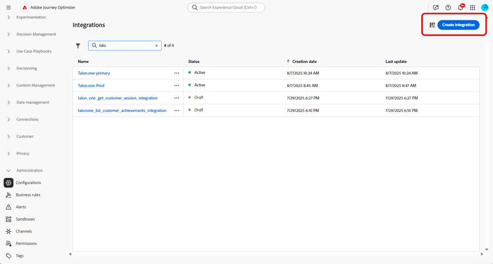493x264 pixels.
Task: Open the more actions menu for Talon.one-primary
Action: point(177,73)
